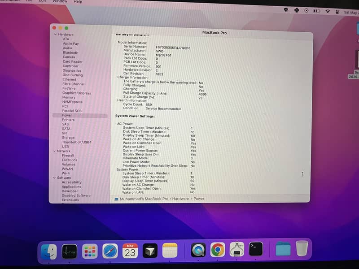Select Thunderbolt/USB4 in the sidebar

[77, 142]
